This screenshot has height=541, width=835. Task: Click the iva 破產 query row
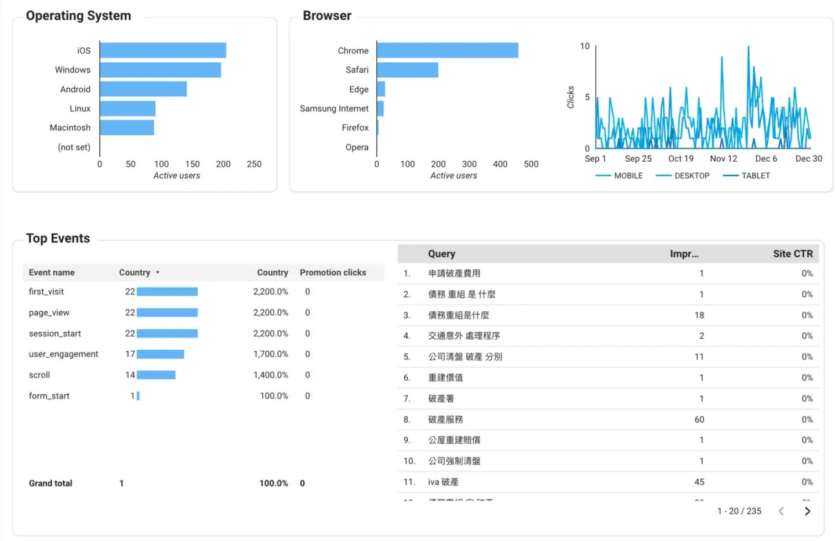click(x=443, y=482)
